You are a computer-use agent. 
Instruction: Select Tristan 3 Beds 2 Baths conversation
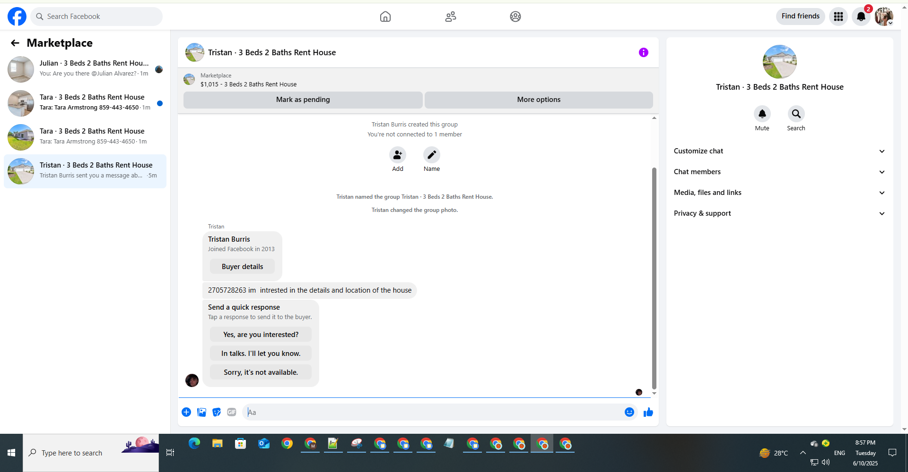[x=85, y=171]
